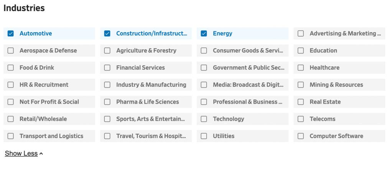Uncheck the Automotive checkbox
Image resolution: width=392 pixels, height=174 pixels.
[11, 34]
